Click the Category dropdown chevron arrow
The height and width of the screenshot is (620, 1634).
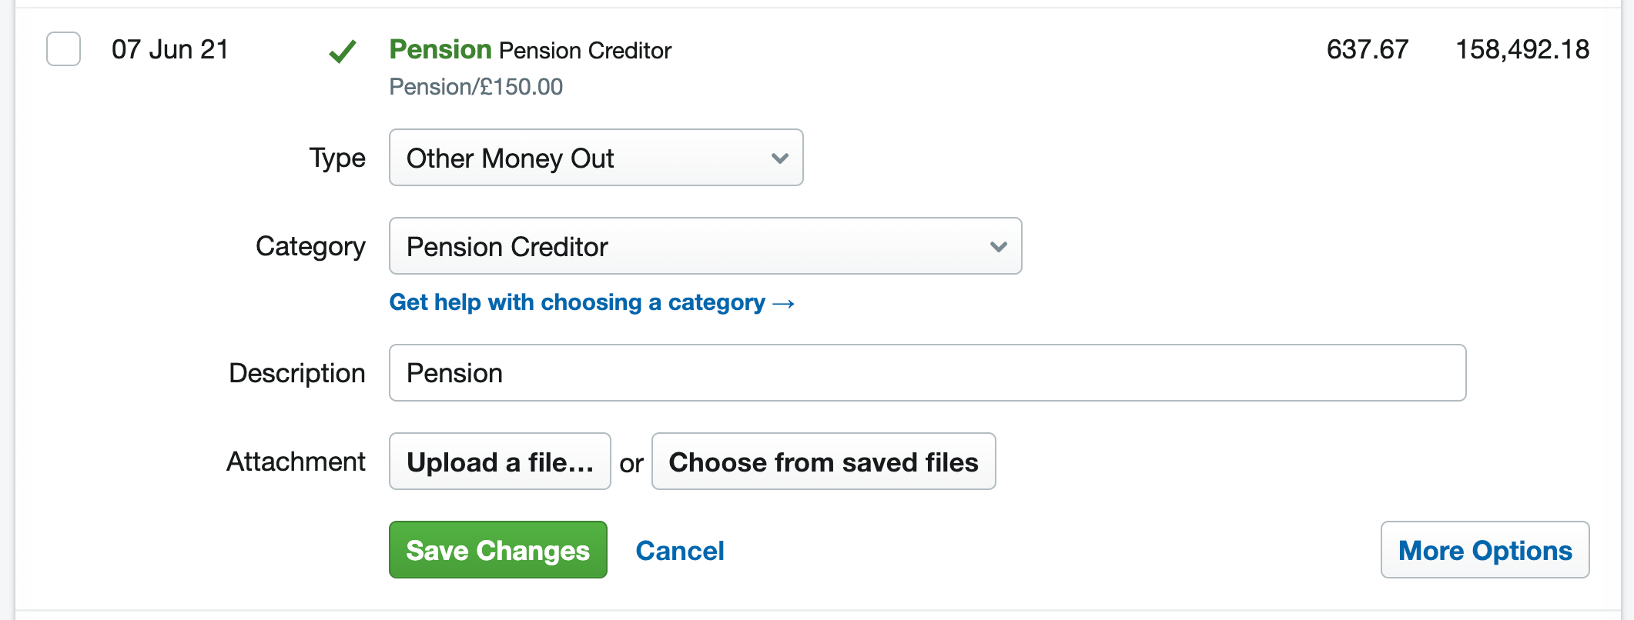pyautogui.click(x=998, y=247)
